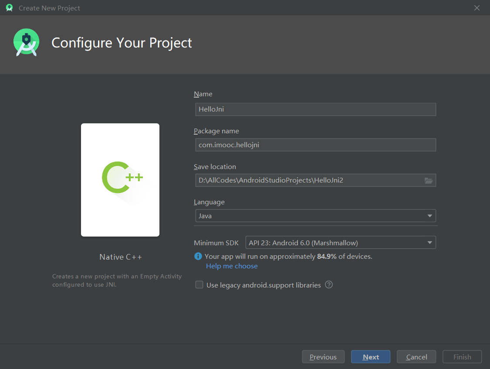490x369 pixels.
Task: Click the Create New Project title text
Action: point(49,8)
